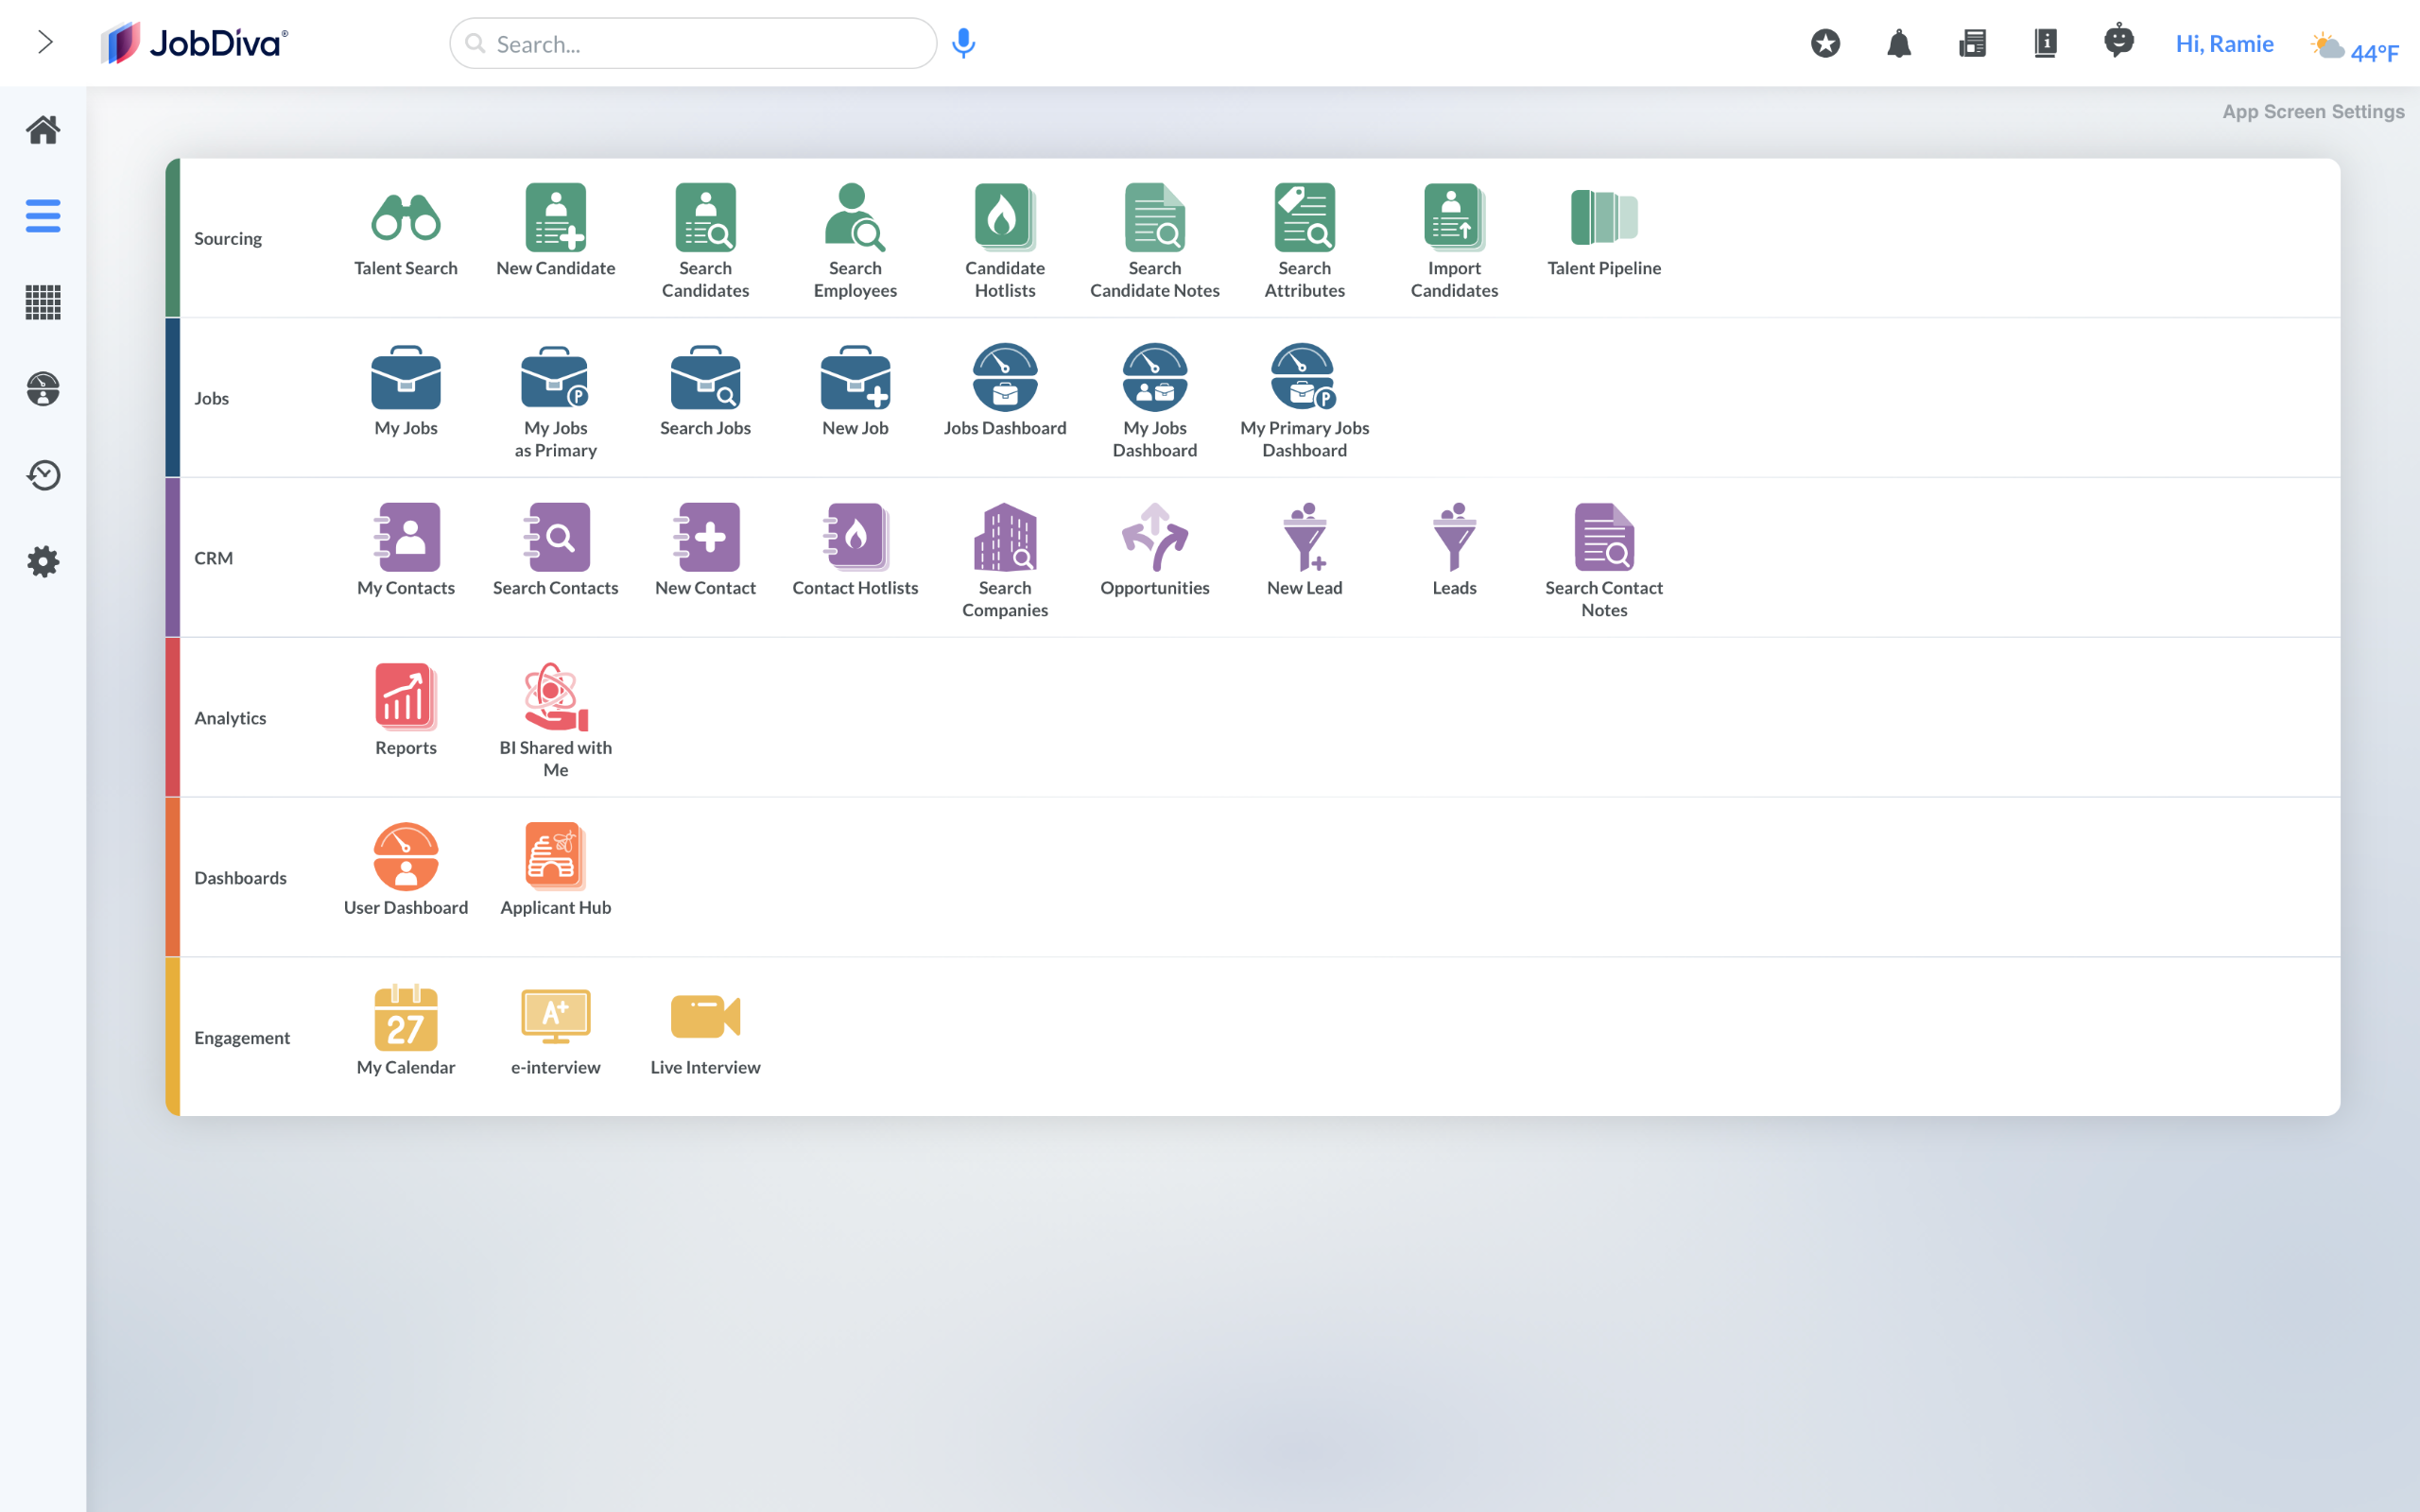Open Candidate Hotlists
This screenshot has height=1512, width=2420.
pos(1004,218)
